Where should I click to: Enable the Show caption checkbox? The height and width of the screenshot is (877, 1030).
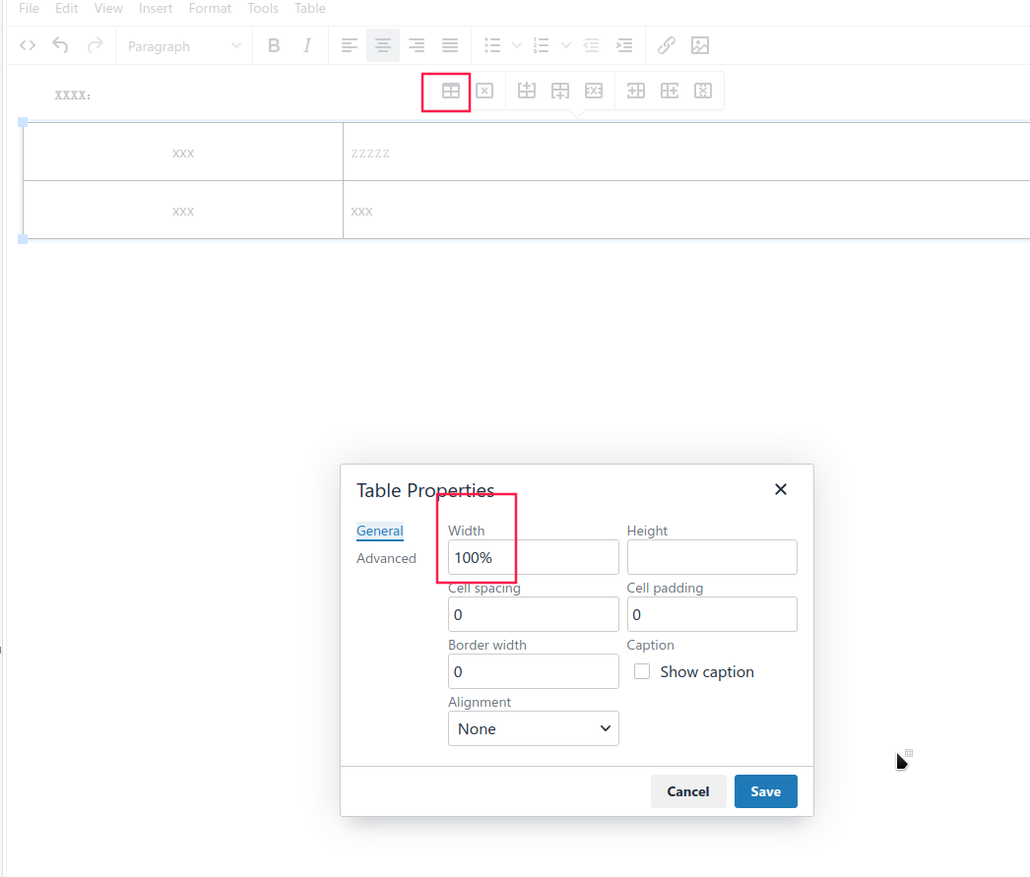point(641,671)
